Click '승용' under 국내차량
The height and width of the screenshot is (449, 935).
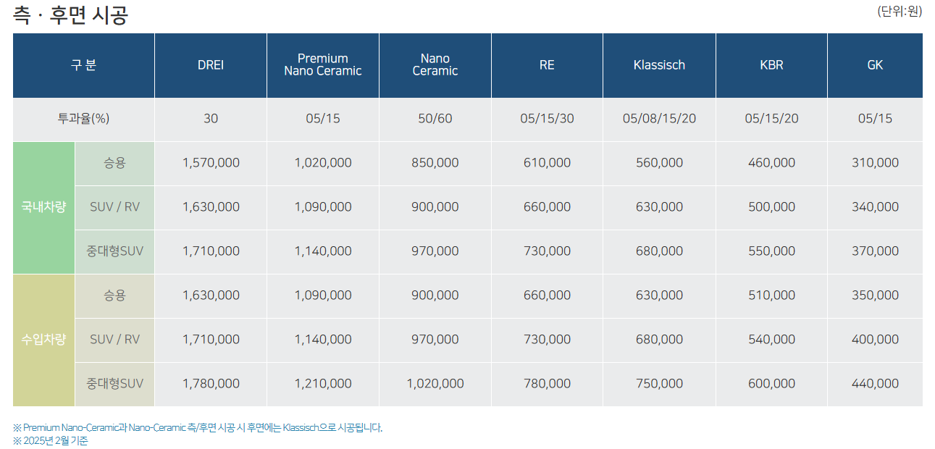114,163
